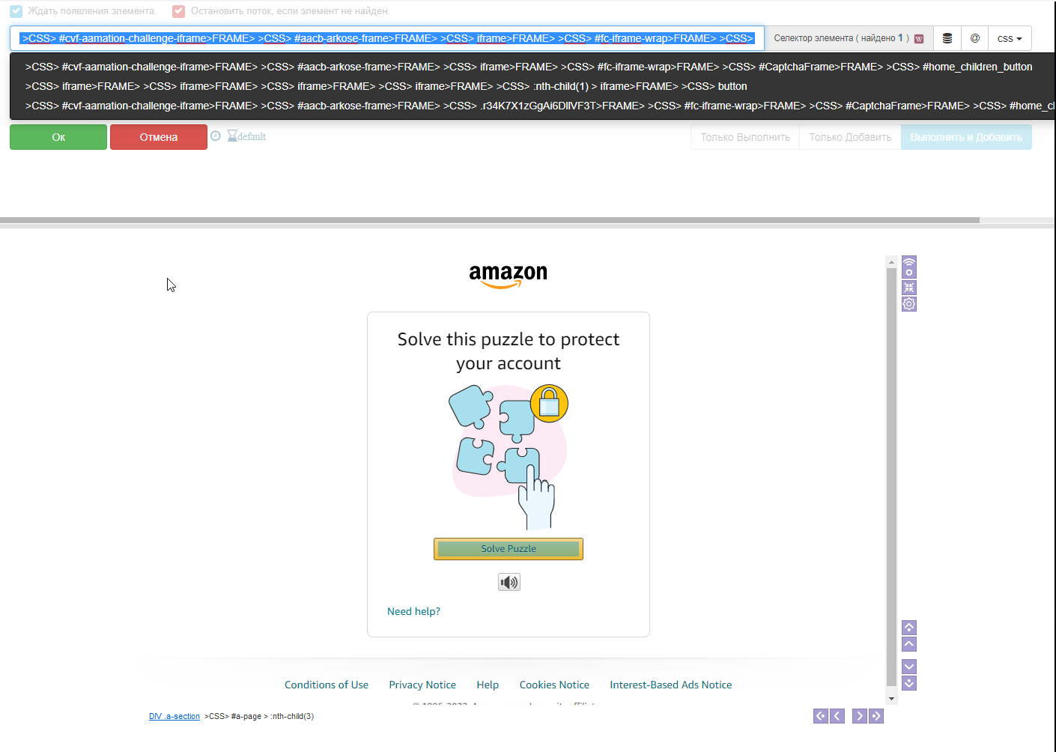Viewport: 1056px width, 752px height.
Task: Click the 'DIV .a-section' element path link
Action: 175,717
